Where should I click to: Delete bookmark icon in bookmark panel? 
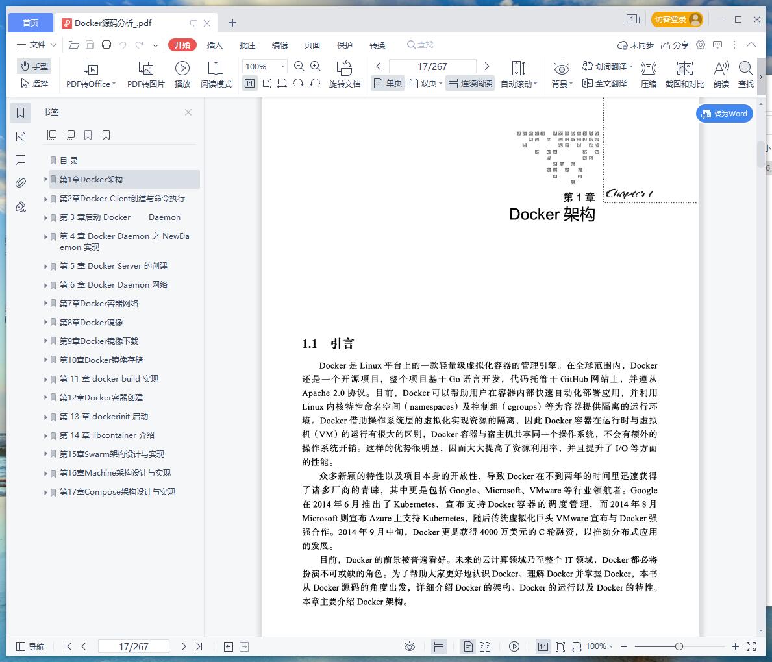click(x=106, y=135)
